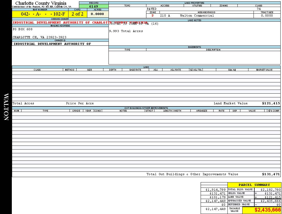The width and height of the screenshot is (282, 214).
Task: Select the Walton Commercial neighborhood entry
Action: click(x=197, y=16)
